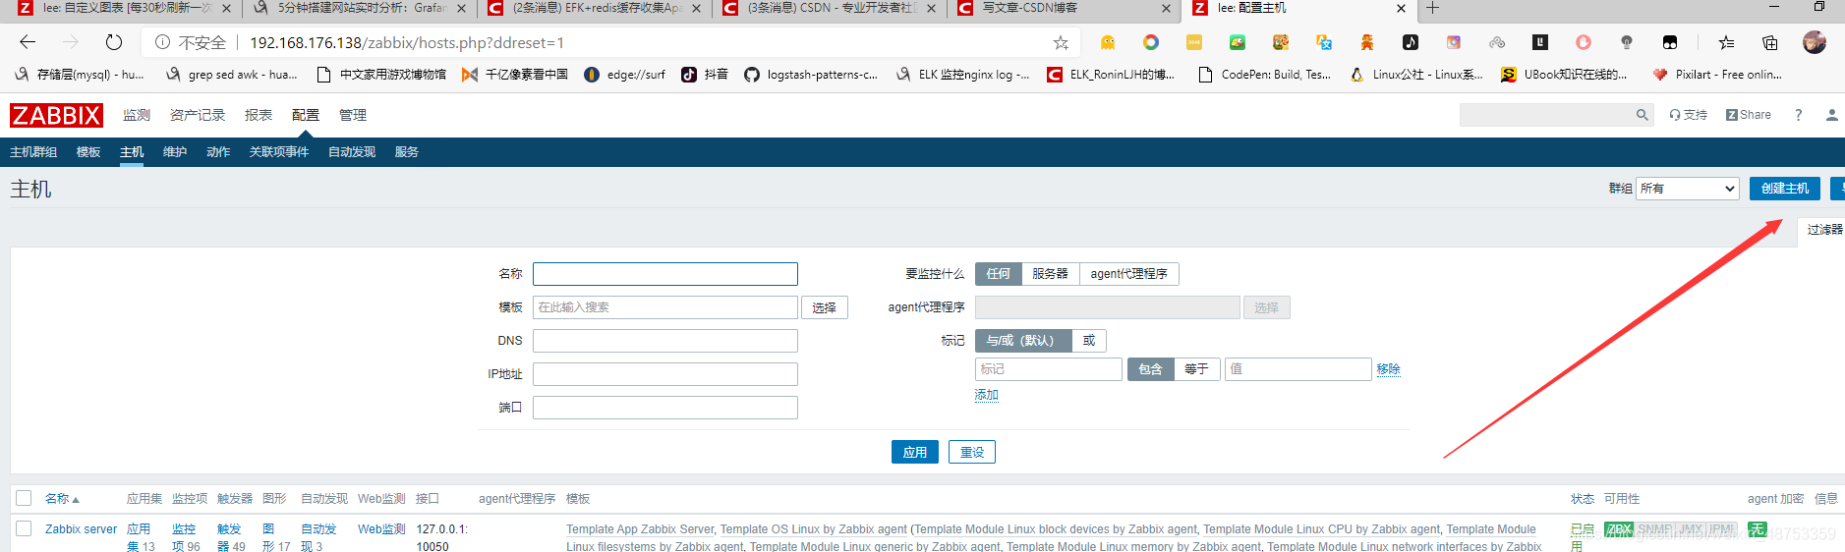This screenshot has width=1845, height=552.
Task: Open the 监测 top menu
Action: (x=137, y=115)
